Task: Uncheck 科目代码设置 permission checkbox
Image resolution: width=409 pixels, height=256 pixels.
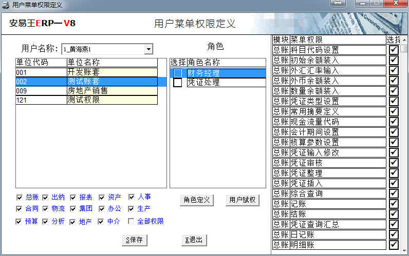Action: [x=394, y=50]
